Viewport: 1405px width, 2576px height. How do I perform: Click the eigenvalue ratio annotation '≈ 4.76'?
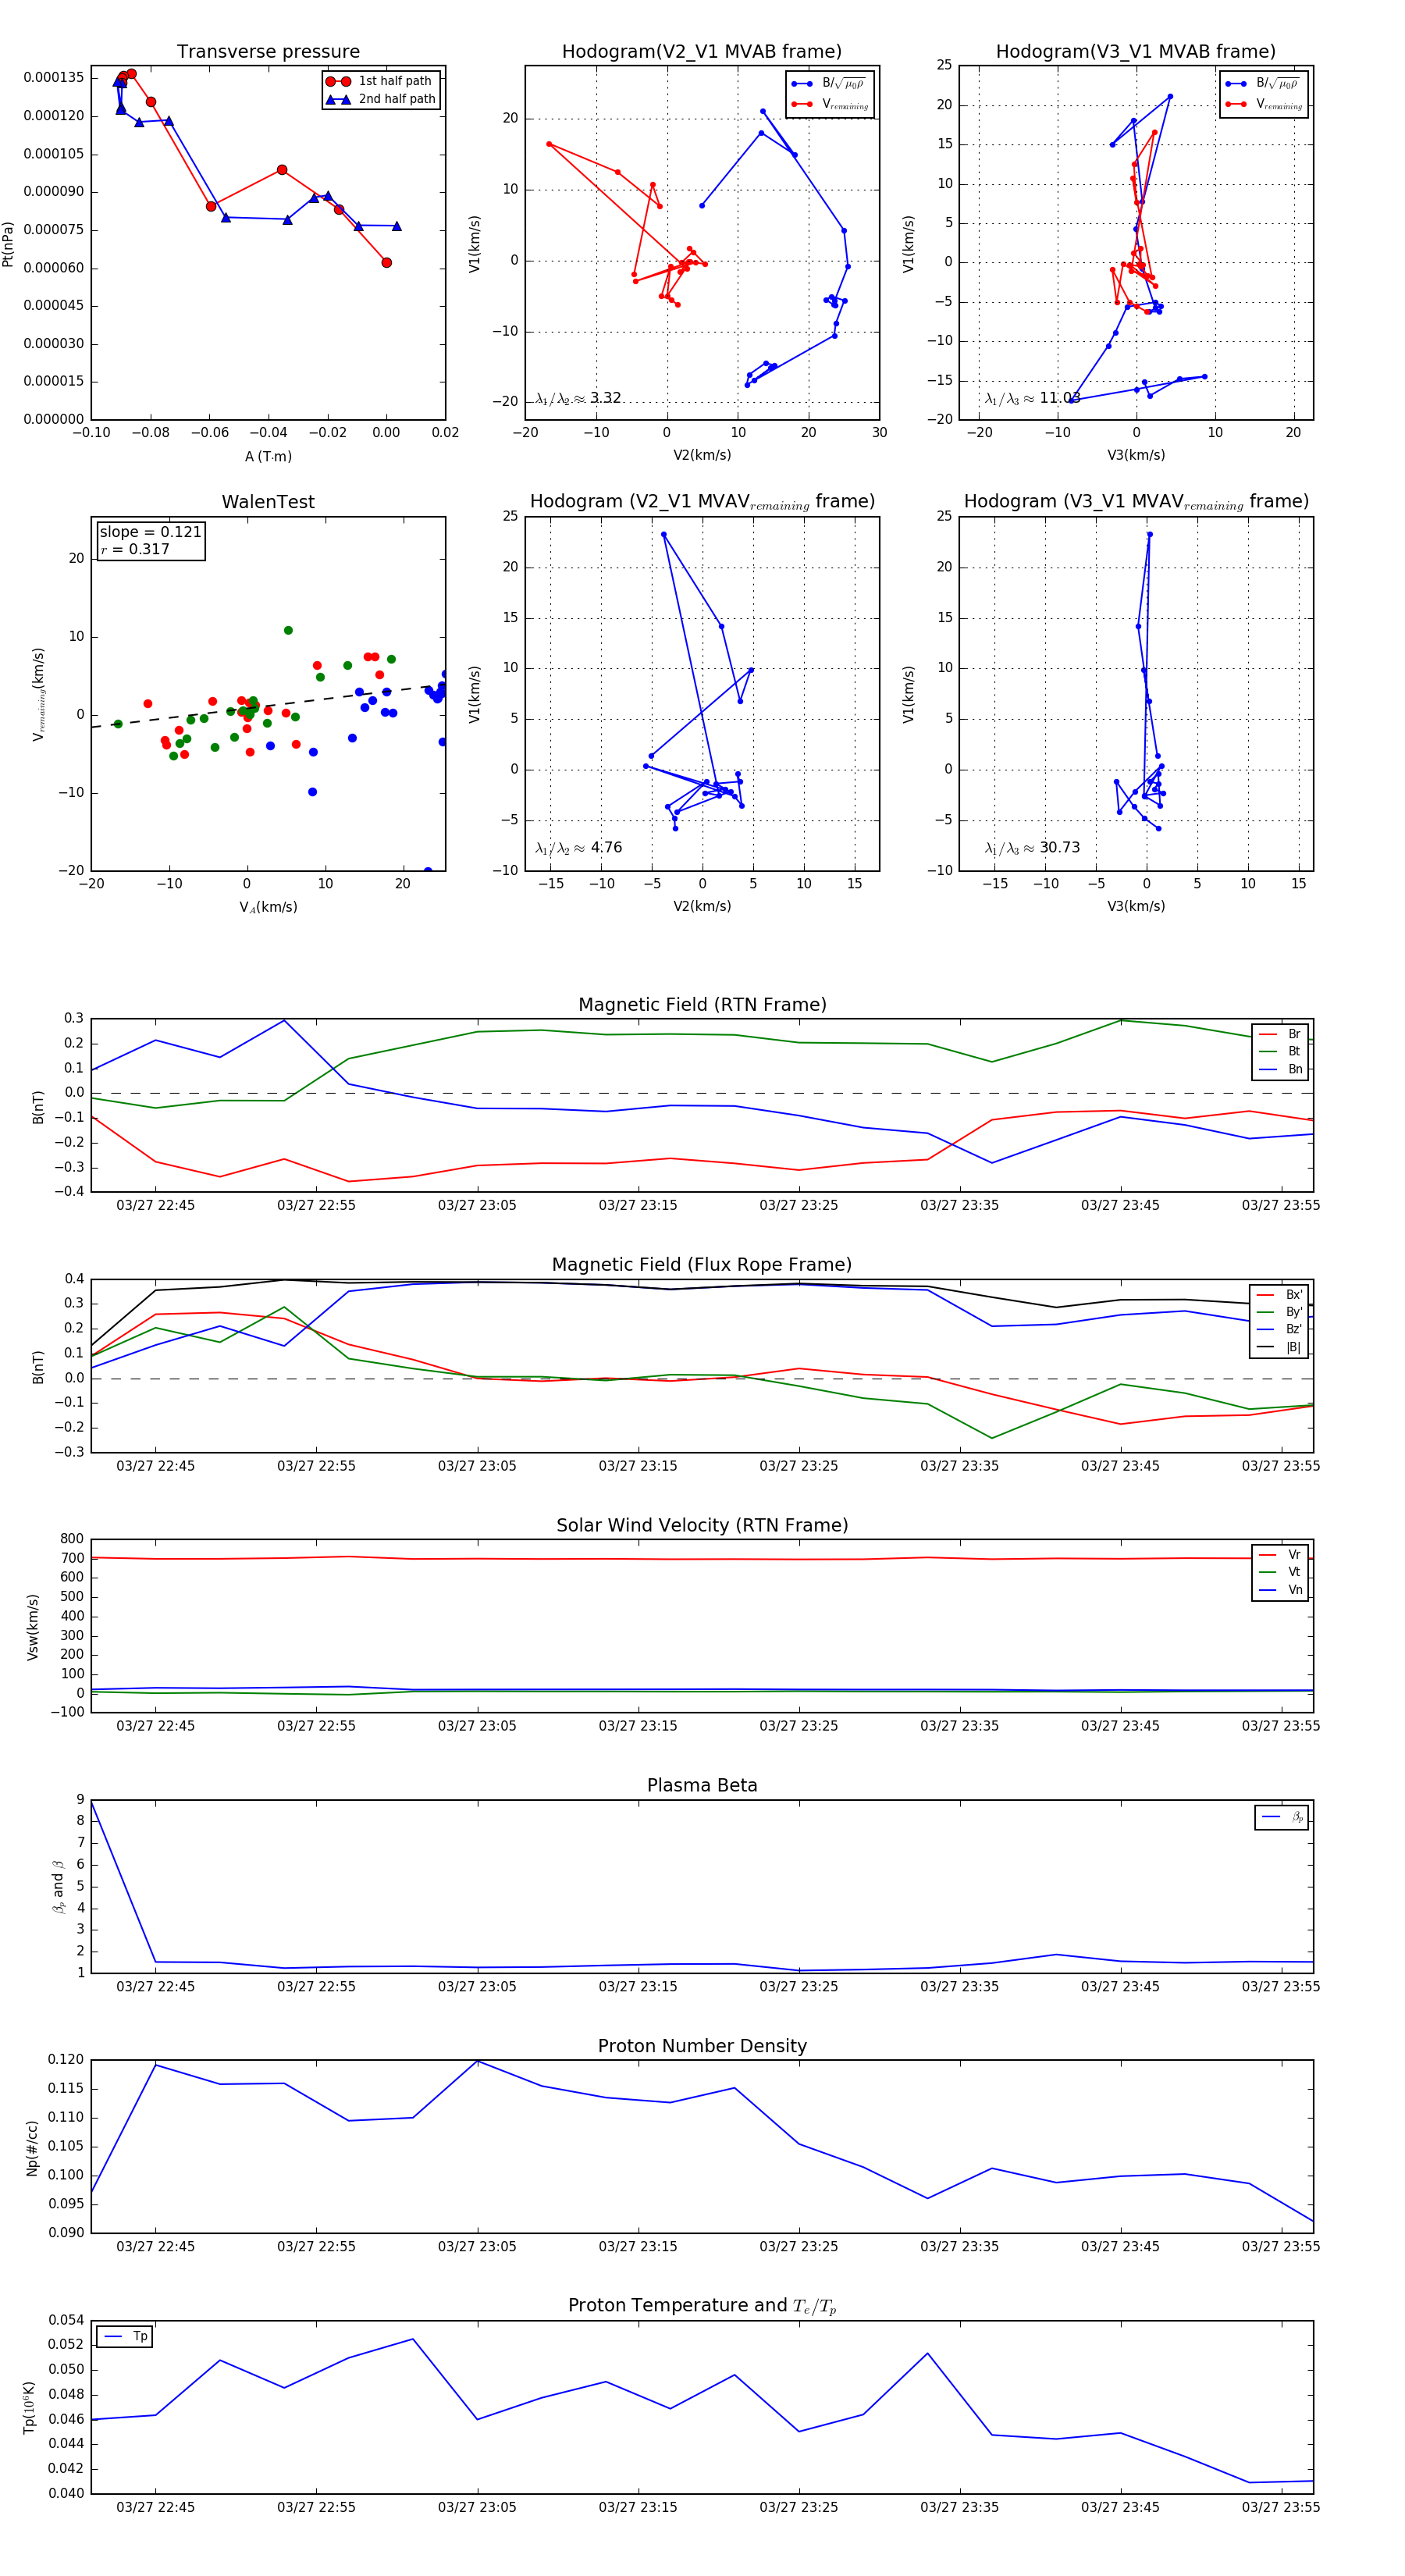[578, 848]
